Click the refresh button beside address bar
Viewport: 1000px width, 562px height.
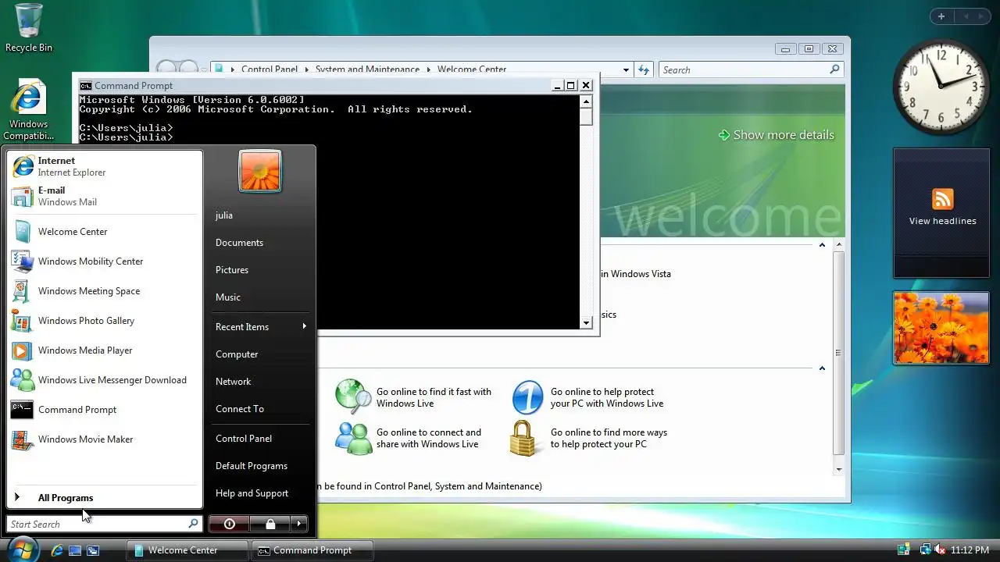pos(644,69)
